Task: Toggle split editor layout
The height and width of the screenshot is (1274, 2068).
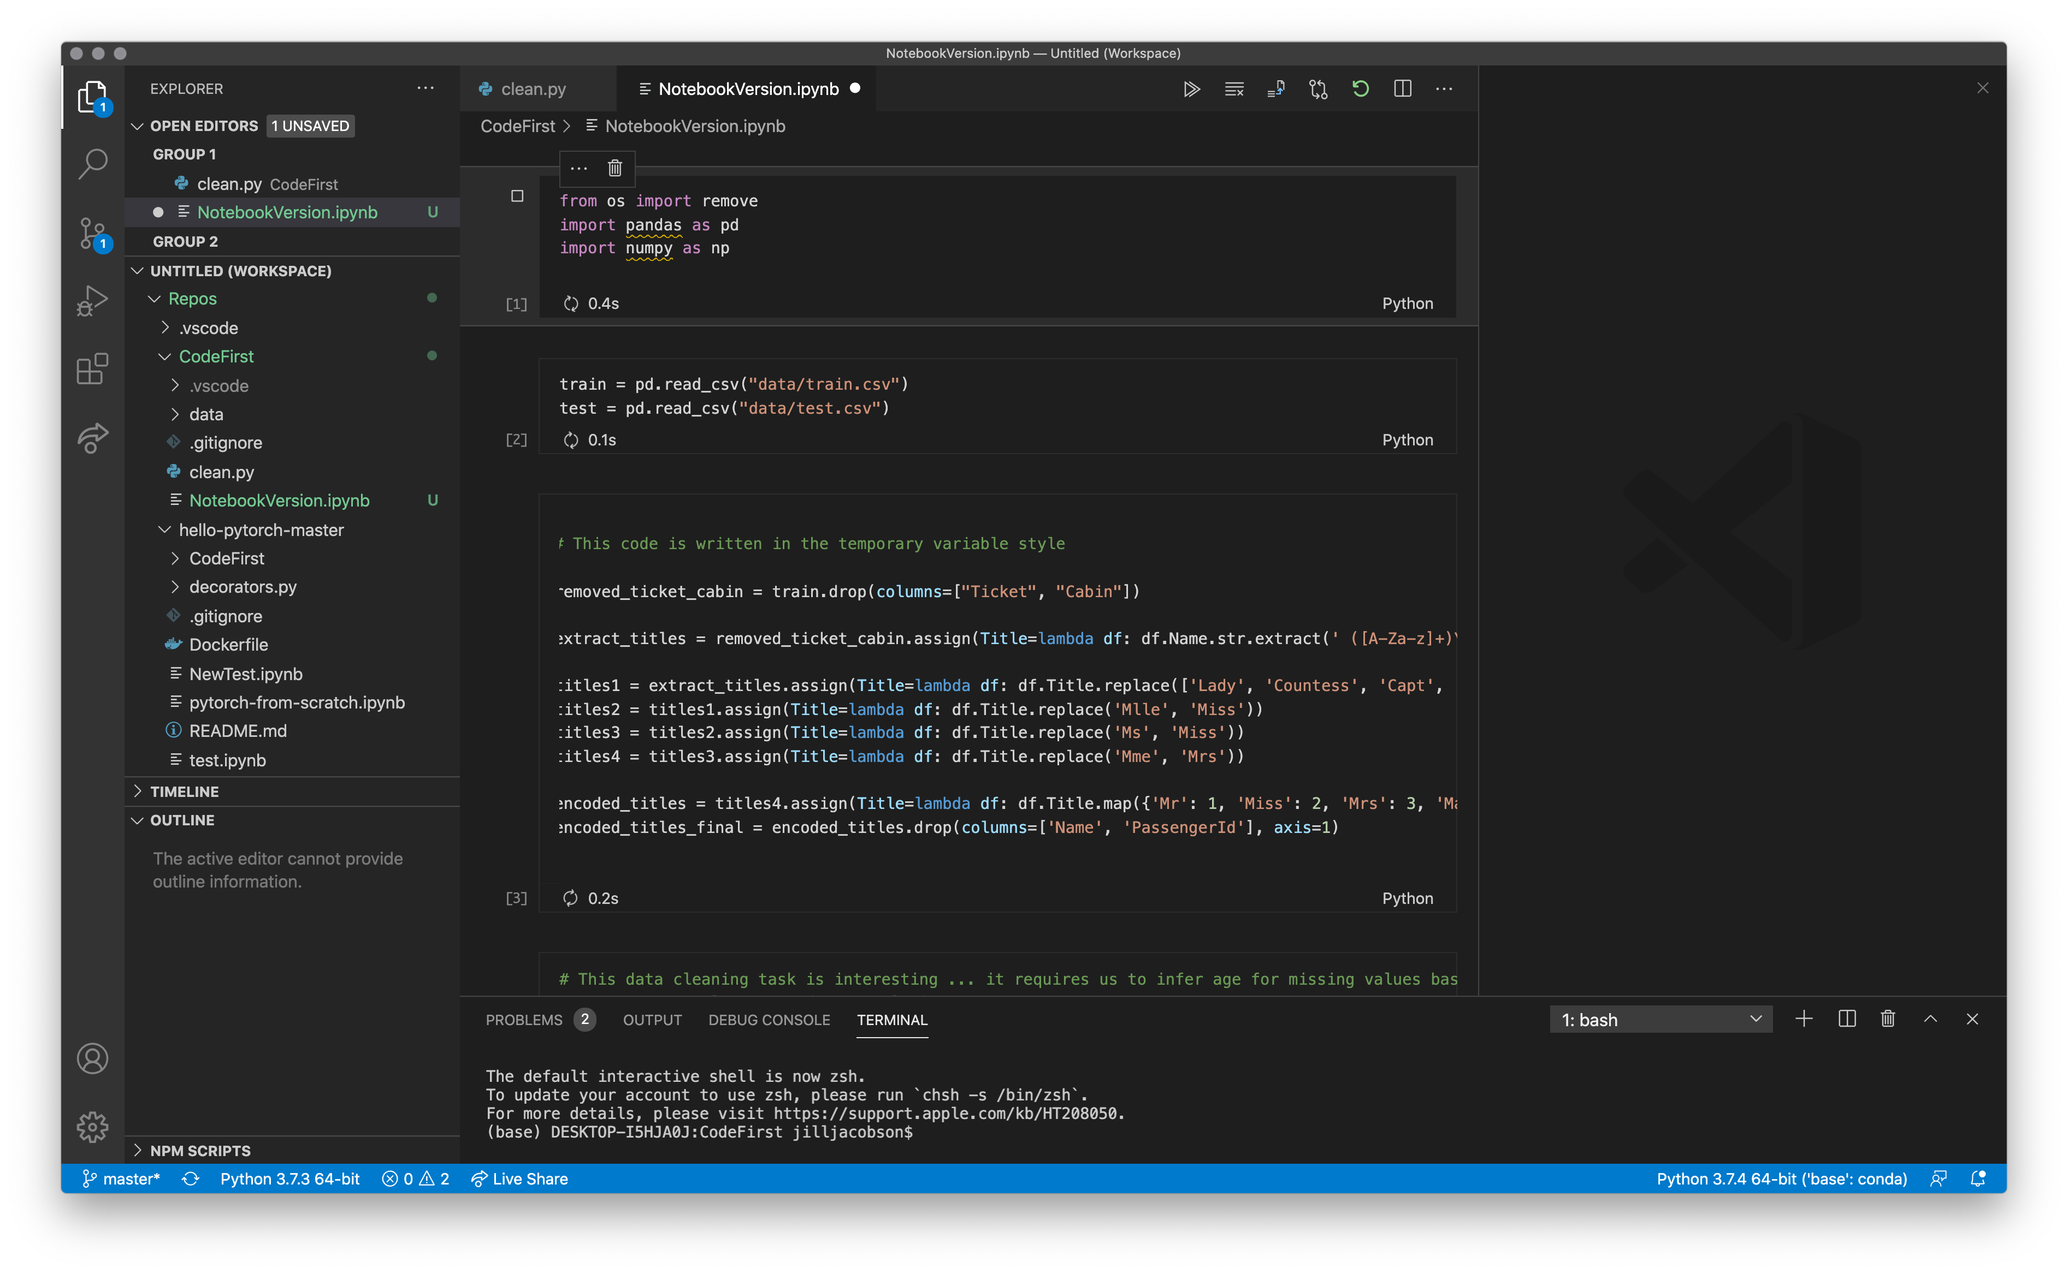Action: (1403, 88)
